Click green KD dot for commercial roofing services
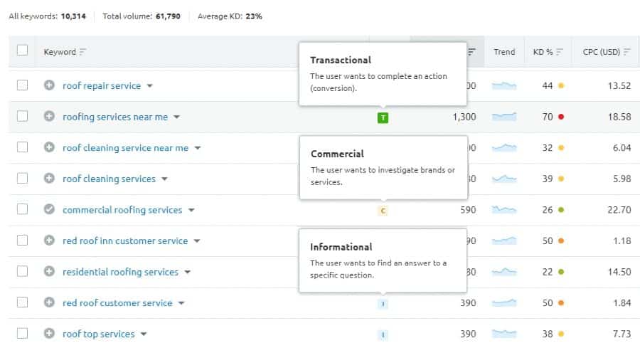The image size is (640, 348). (561, 210)
